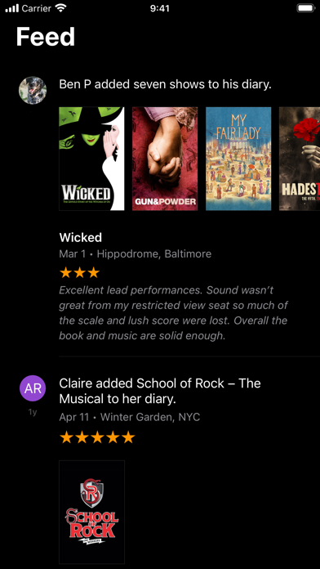The height and width of the screenshot is (569, 320).
Task: Tap the three-star Wicked rating
Action: click(x=79, y=272)
